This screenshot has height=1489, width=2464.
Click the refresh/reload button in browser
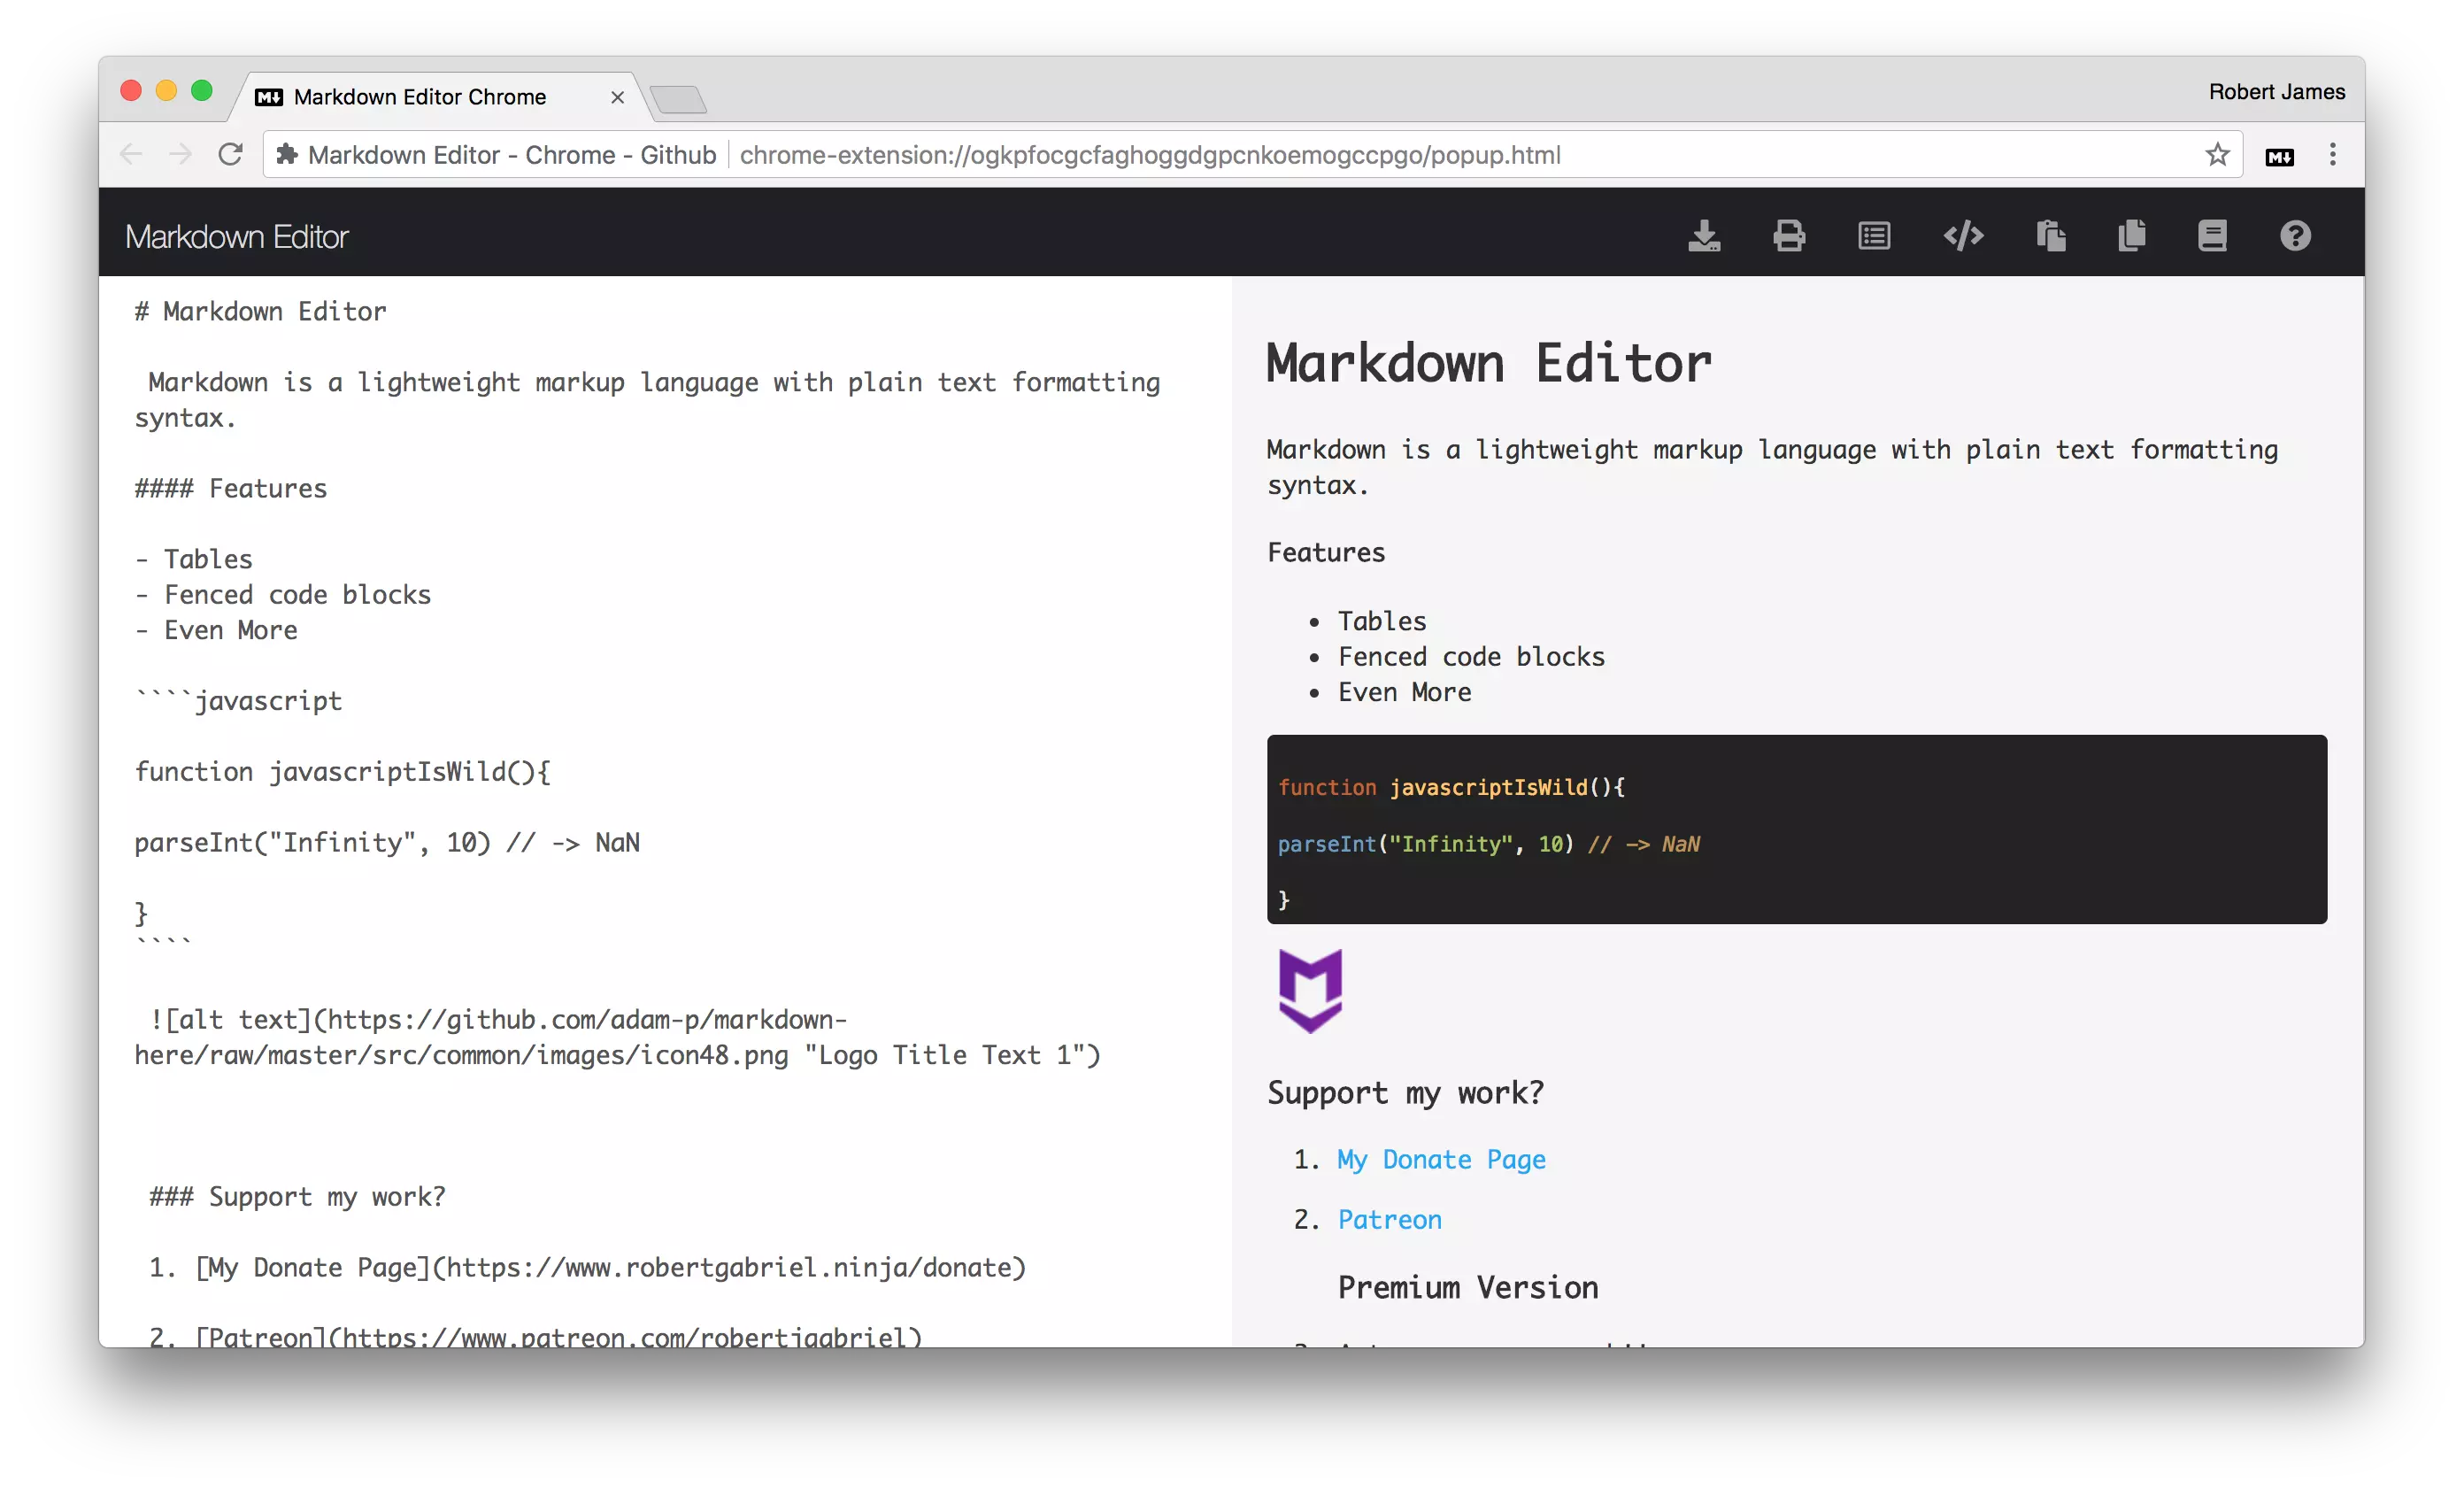231,155
